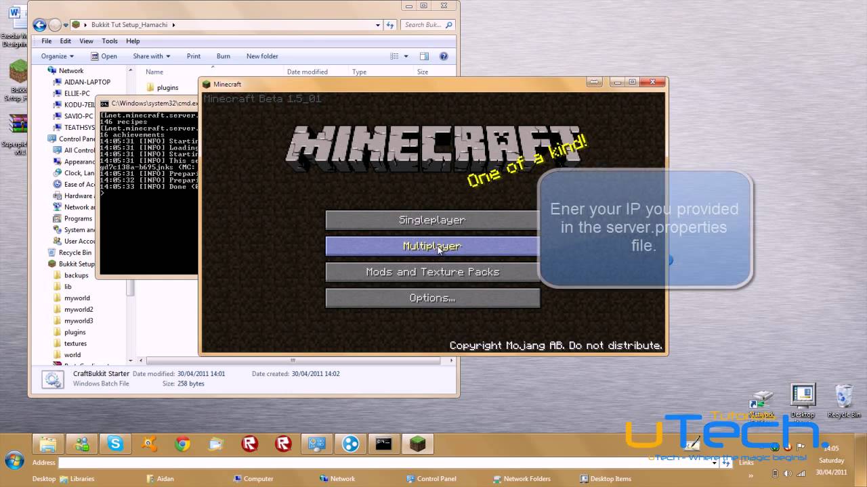Open Explorer address bar history dropdown

coord(378,25)
